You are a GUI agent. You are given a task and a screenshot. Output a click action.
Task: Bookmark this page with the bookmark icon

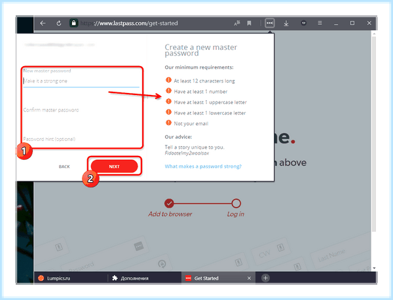tap(249, 24)
